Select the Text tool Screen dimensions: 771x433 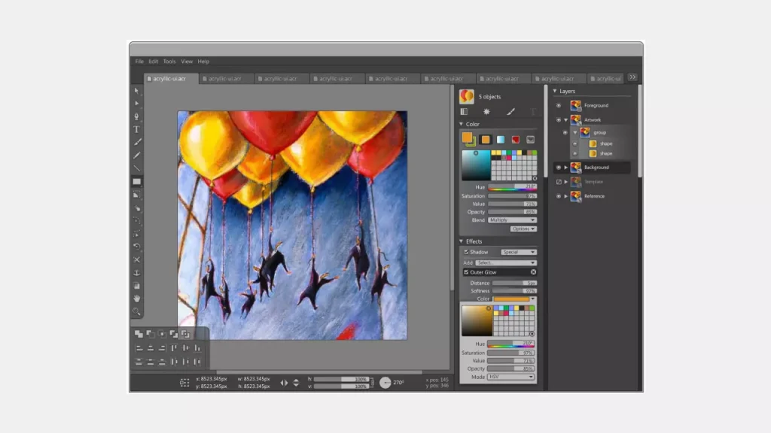point(137,129)
